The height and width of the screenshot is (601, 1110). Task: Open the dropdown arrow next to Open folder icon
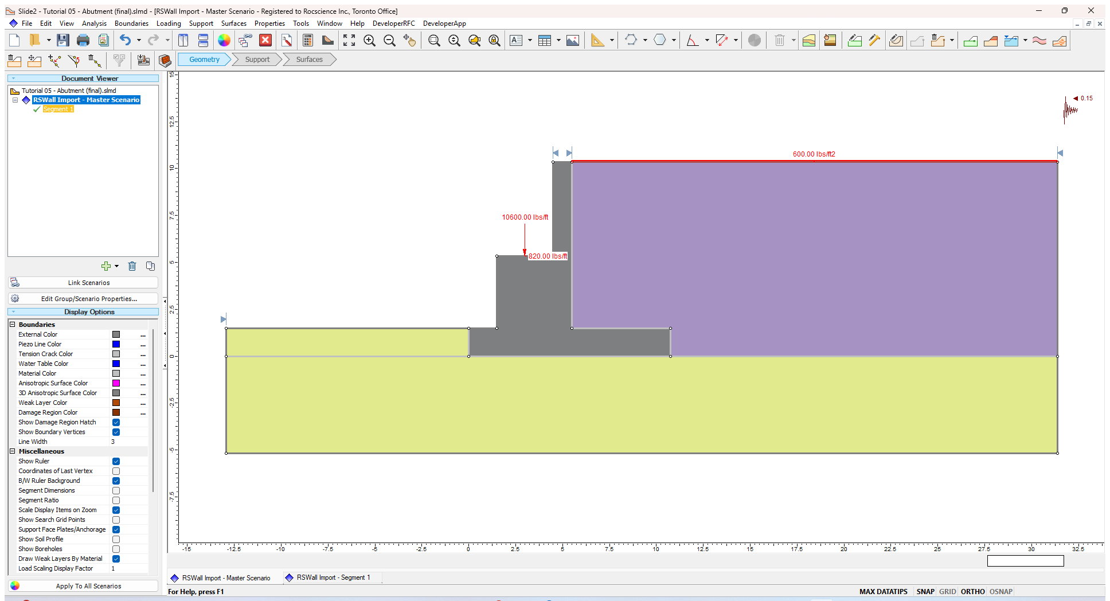tap(49, 40)
